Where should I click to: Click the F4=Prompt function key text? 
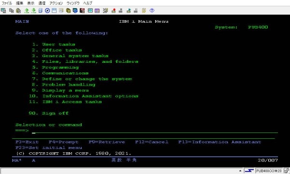(64, 142)
